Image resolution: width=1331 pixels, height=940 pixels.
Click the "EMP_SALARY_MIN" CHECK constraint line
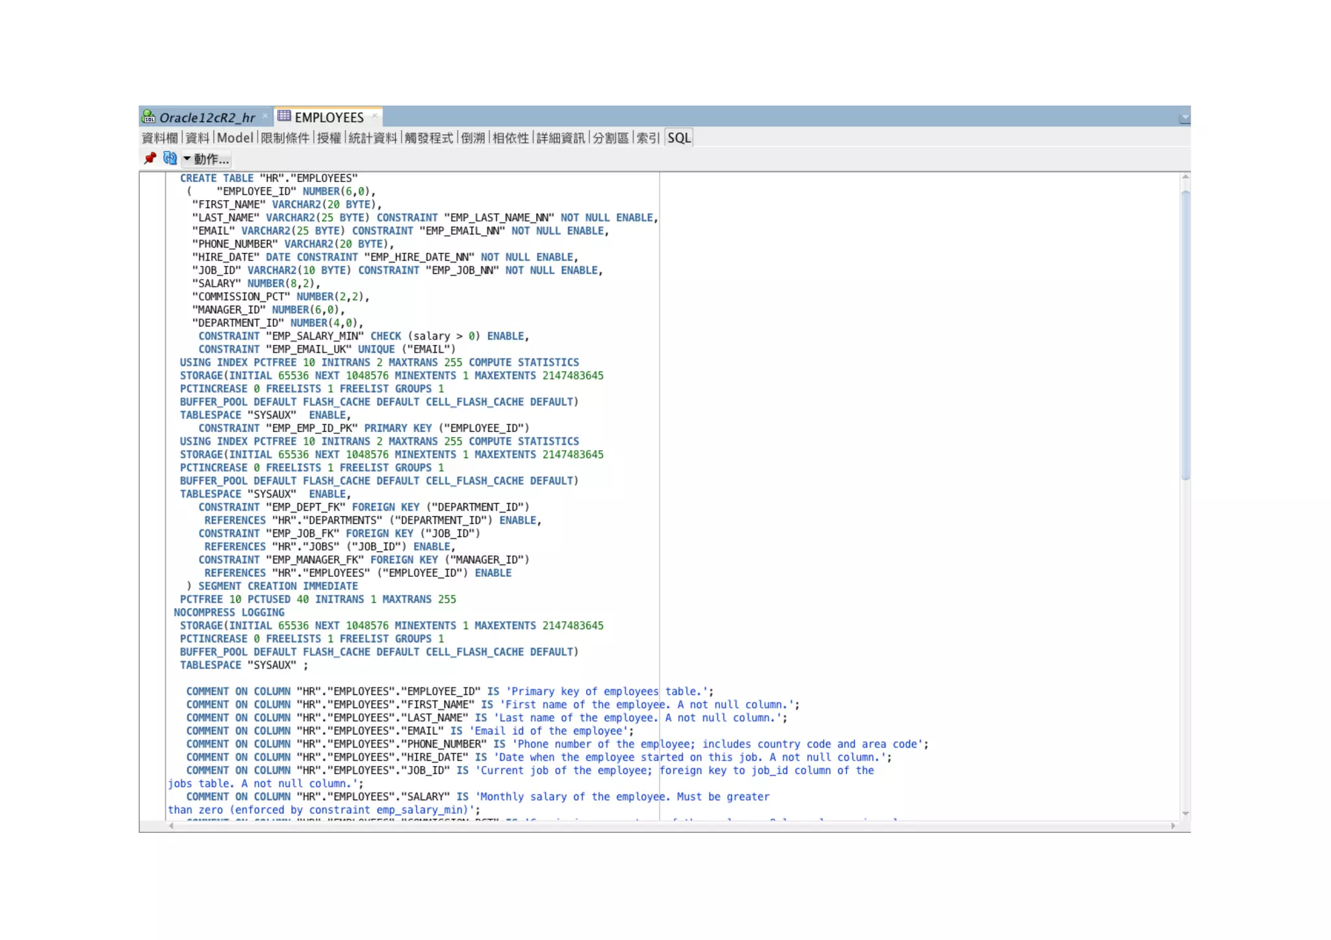coord(363,336)
